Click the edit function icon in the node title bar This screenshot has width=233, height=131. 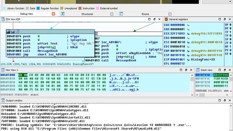[13, 32]
